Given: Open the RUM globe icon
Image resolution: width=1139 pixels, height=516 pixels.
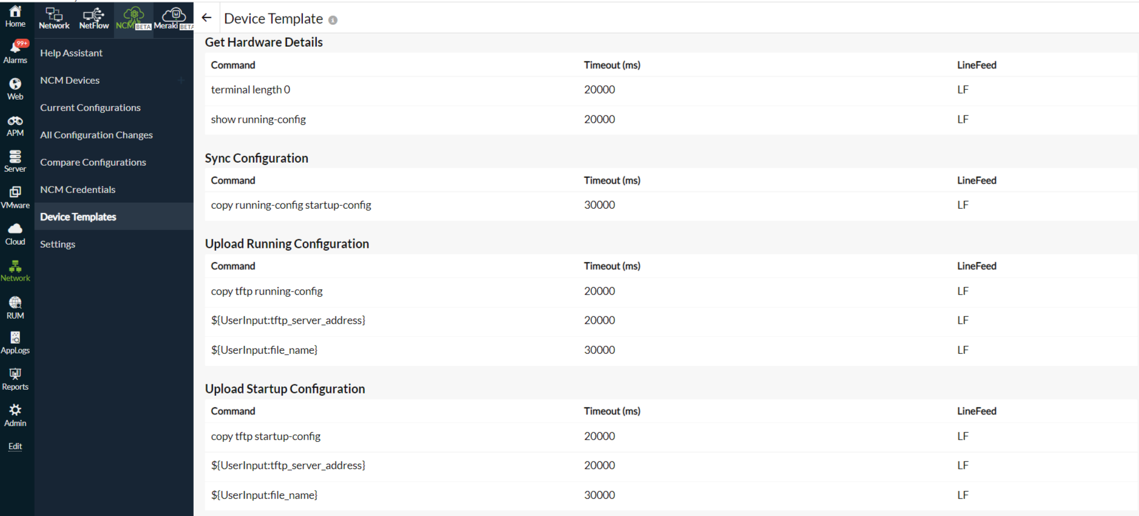Looking at the screenshot, I should [x=15, y=302].
